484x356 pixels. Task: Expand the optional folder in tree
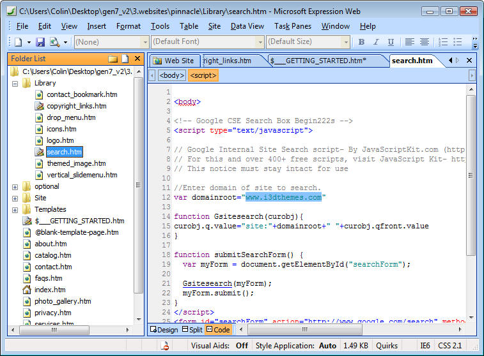15,187
